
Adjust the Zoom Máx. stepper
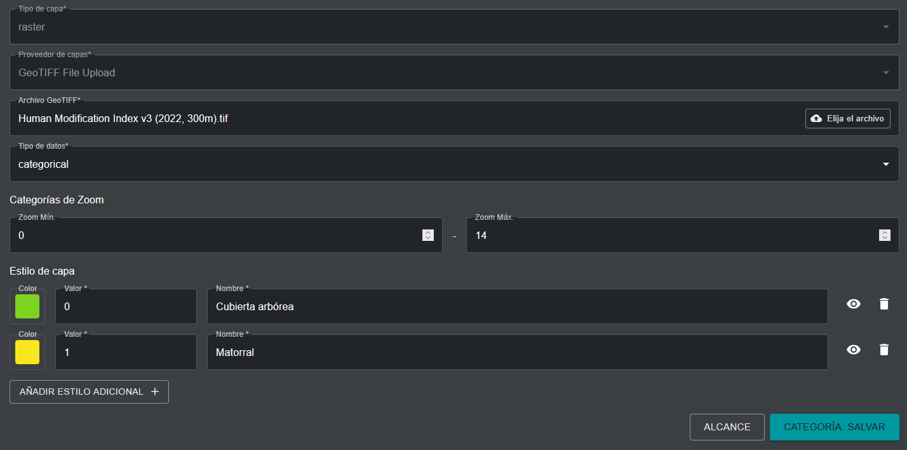coord(884,235)
